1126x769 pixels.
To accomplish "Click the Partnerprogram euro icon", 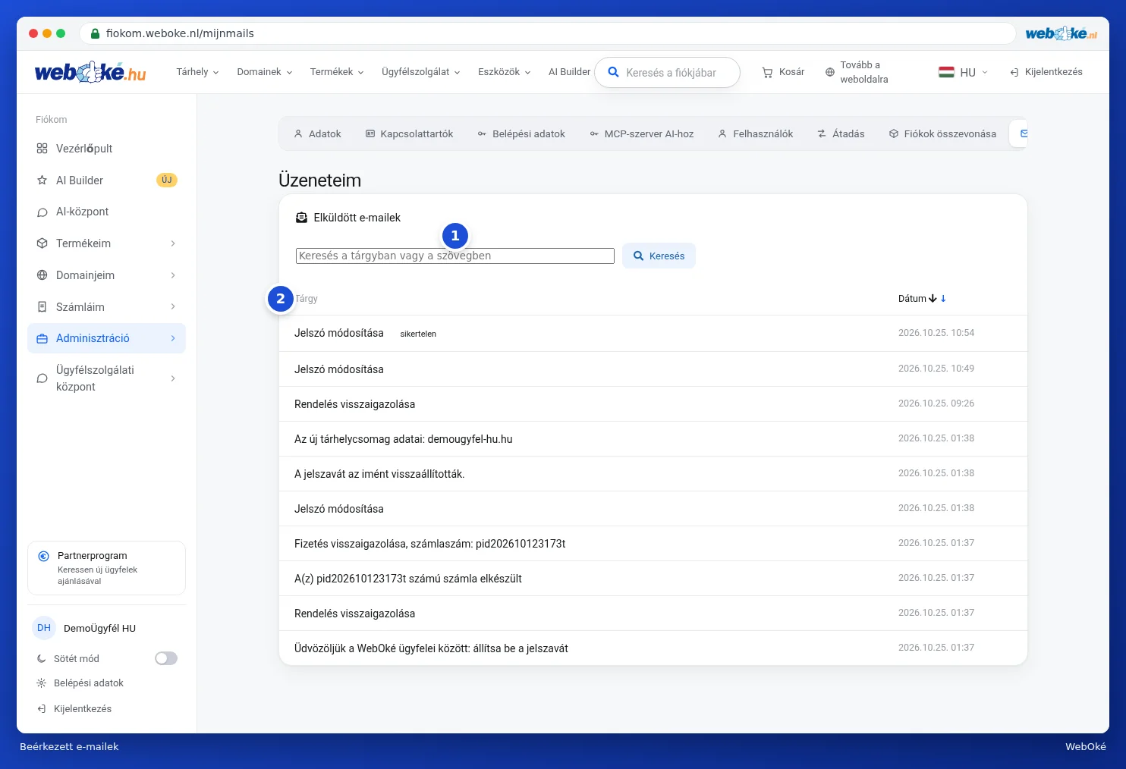I will [44, 556].
